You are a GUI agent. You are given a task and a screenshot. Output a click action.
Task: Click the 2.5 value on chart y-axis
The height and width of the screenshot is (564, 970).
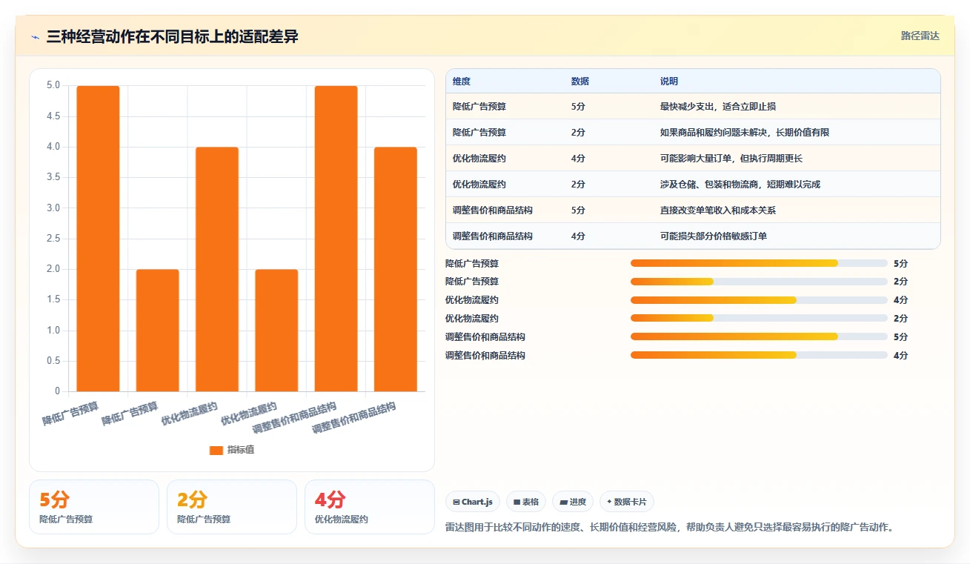click(x=53, y=239)
